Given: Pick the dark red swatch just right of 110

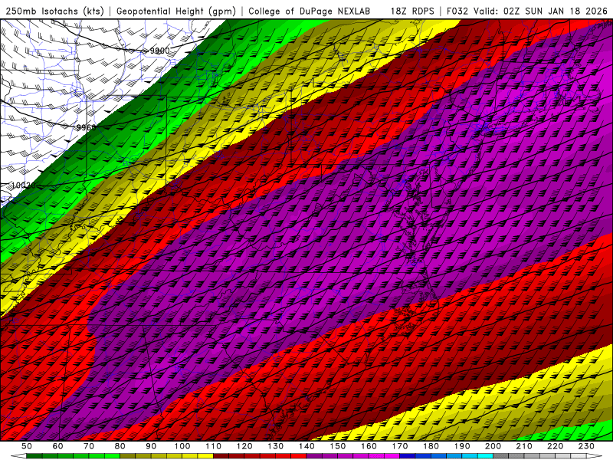Looking at the screenshot, I should 221,455.
